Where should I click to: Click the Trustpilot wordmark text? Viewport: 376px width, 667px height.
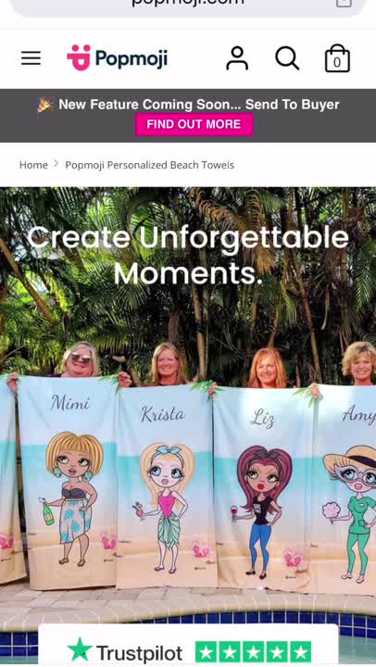tap(139, 653)
